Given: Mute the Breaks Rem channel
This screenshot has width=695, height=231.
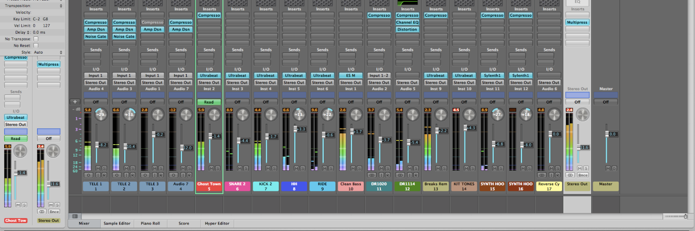Looking at the screenshot, I should tap(438, 168).
